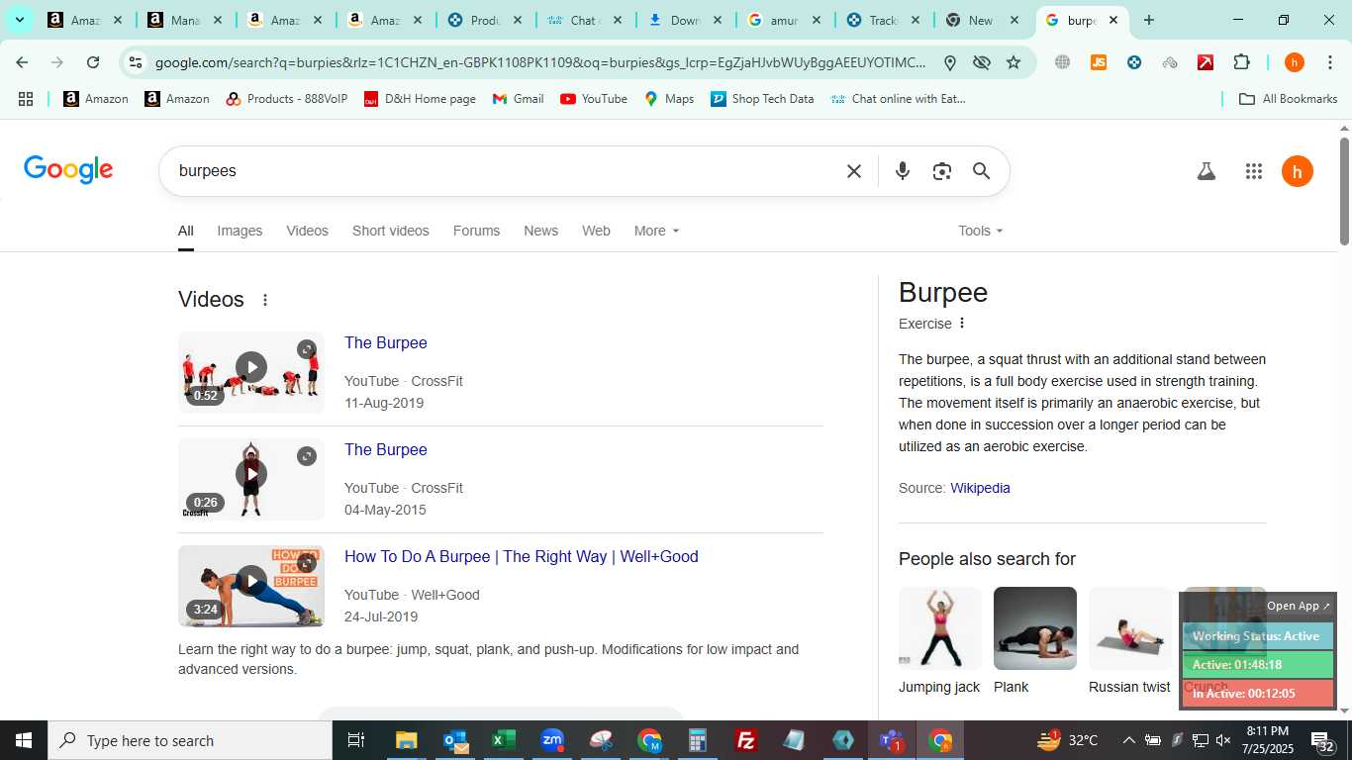Select the Jumping jack thumbnail

coord(940,628)
